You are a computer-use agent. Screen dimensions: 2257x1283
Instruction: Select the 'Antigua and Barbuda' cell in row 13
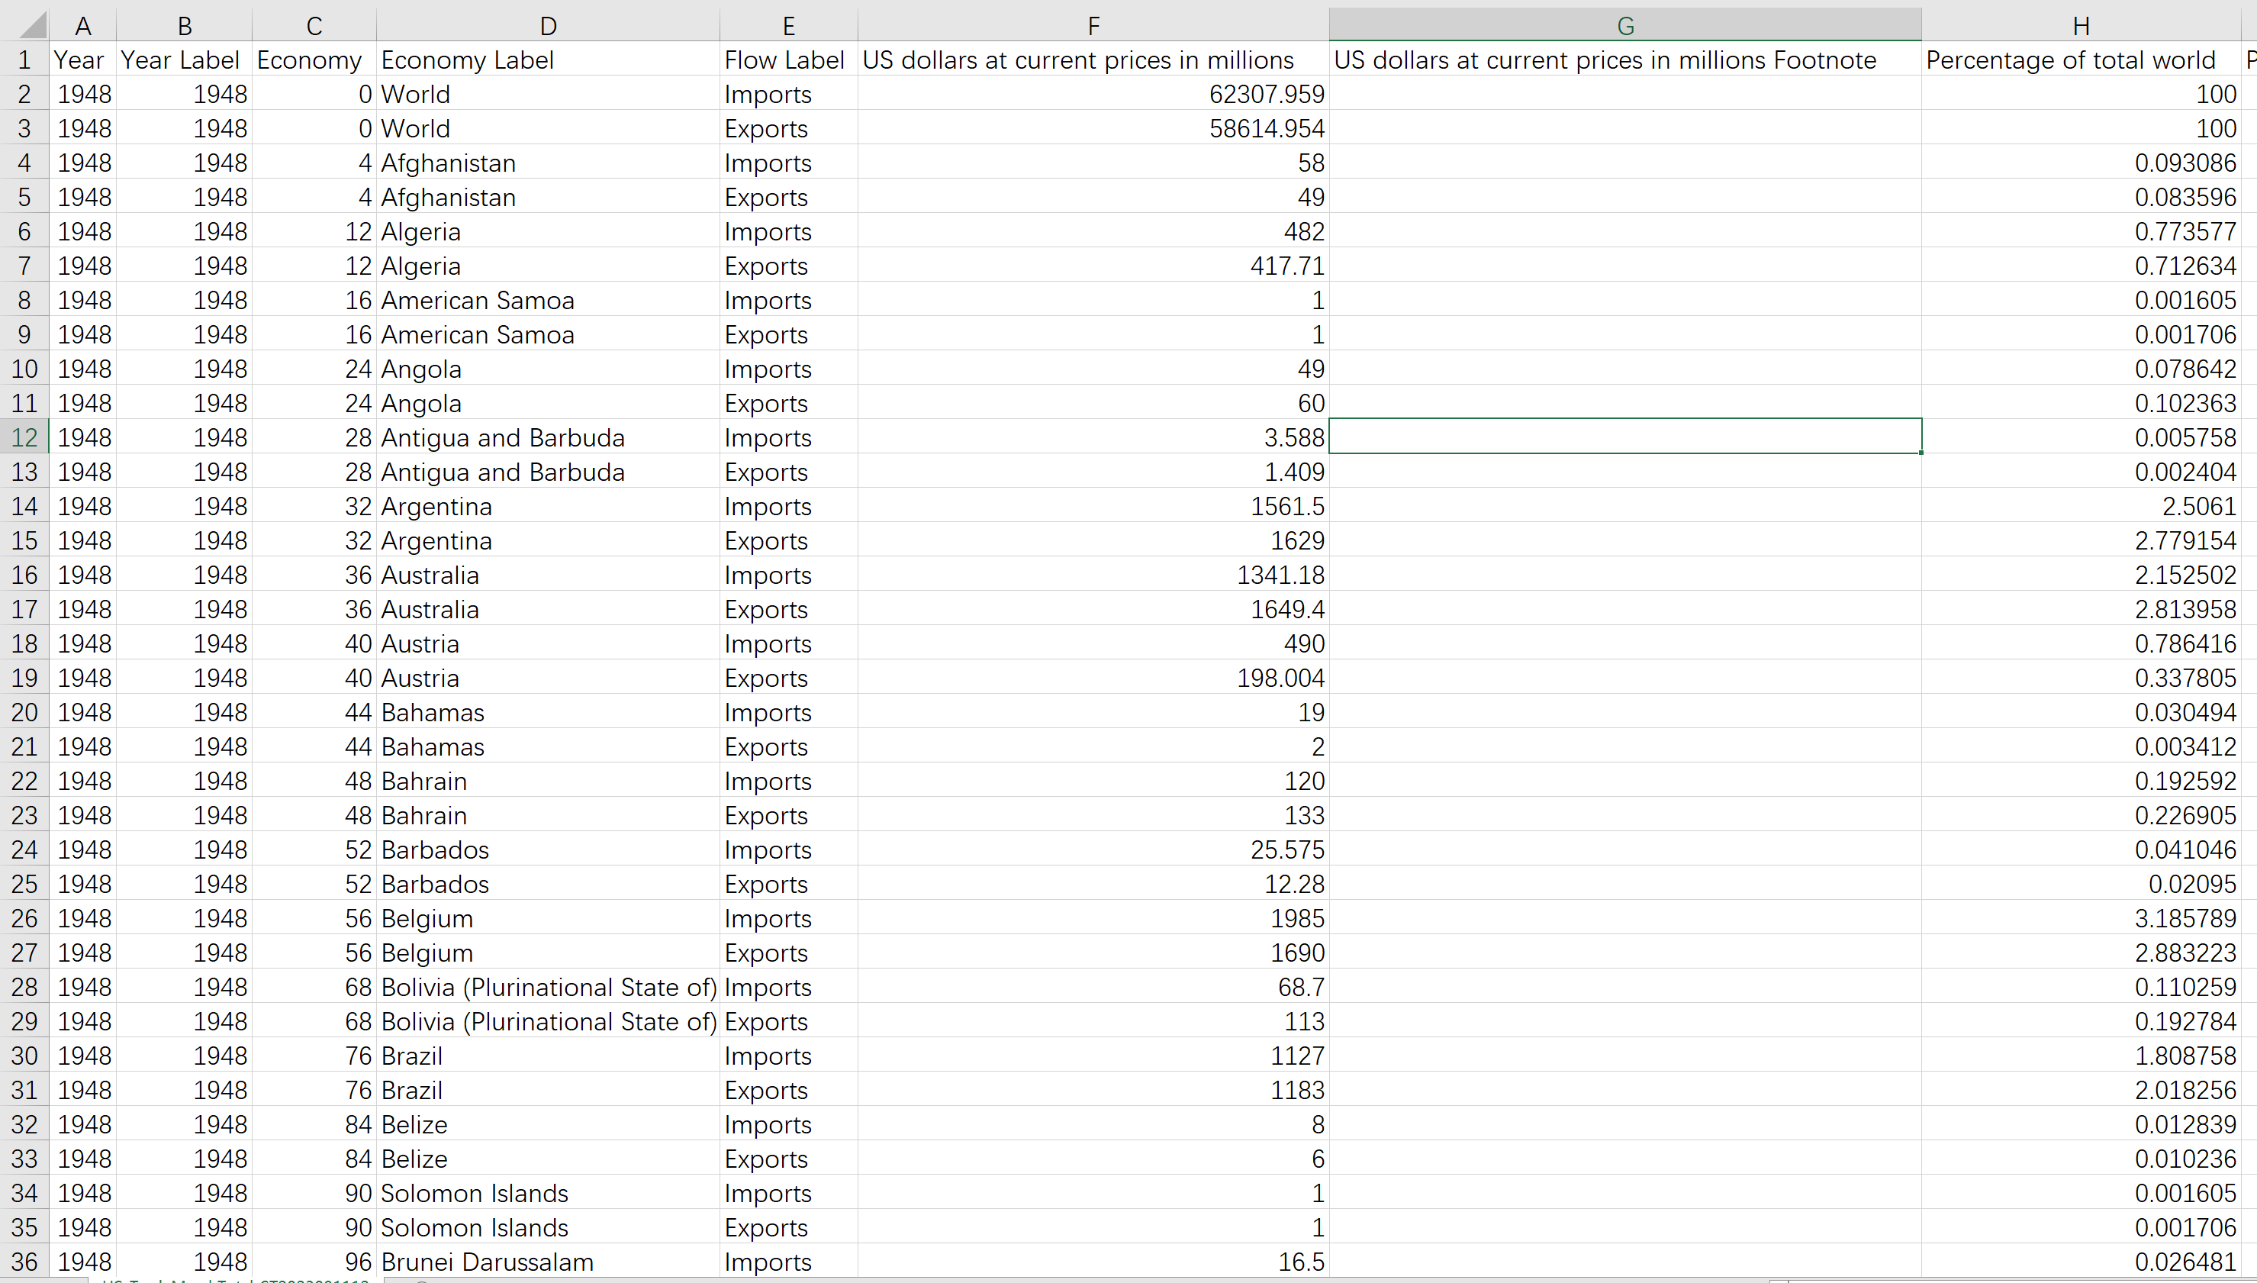click(x=547, y=472)
